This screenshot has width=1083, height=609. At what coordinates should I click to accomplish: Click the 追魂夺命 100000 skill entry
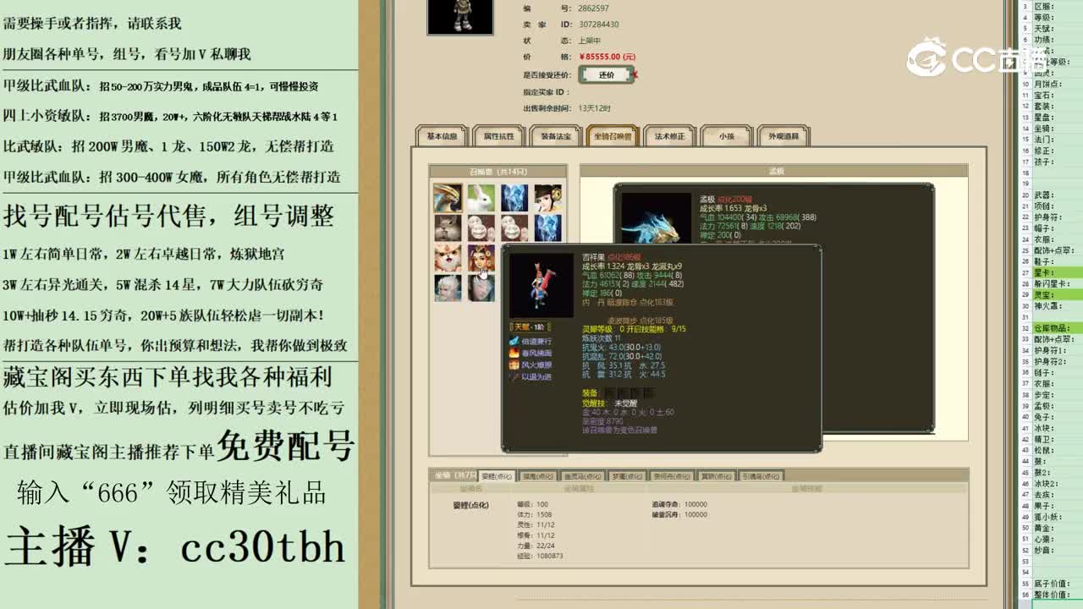(x=679, y=504)
